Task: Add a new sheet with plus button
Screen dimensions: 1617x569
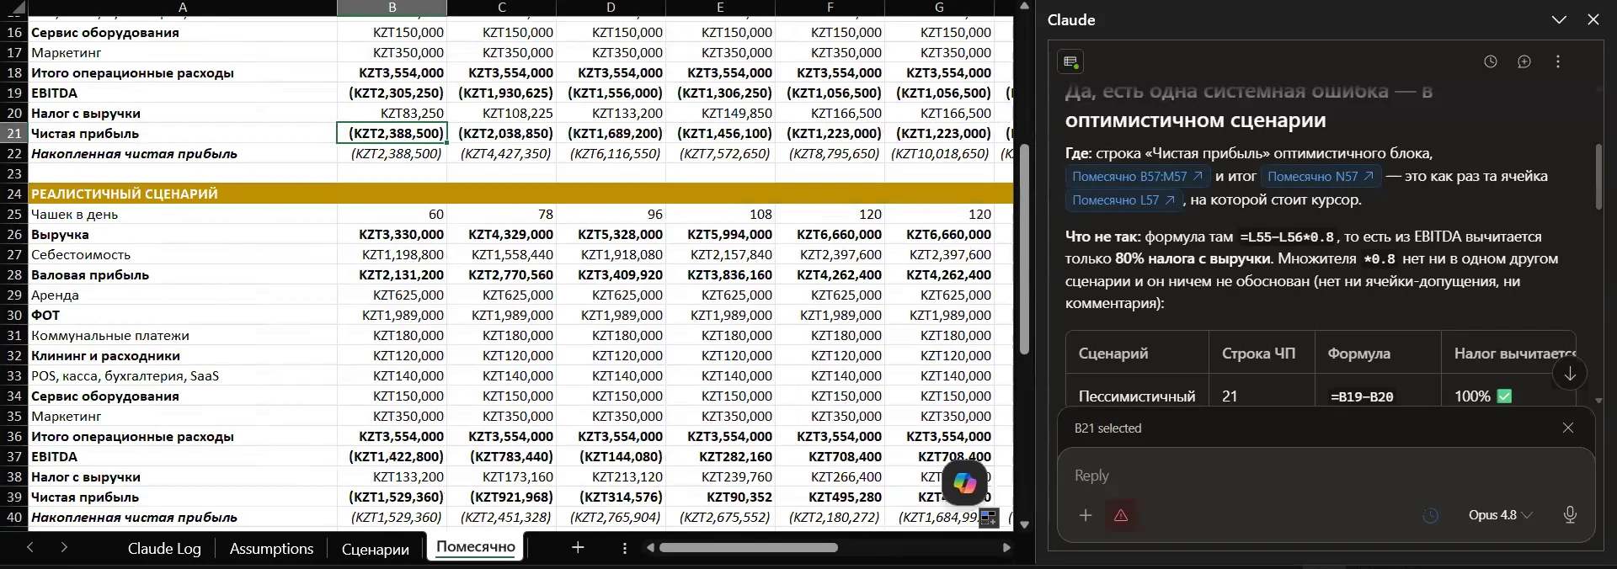Action: point(578,548)
